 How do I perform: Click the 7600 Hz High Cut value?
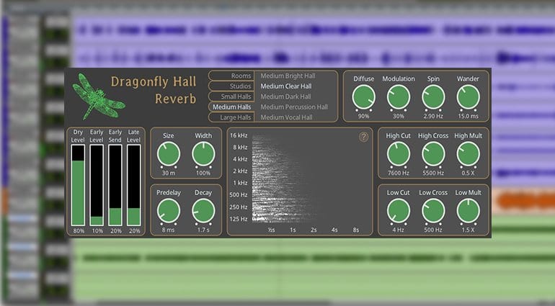point(398,173)
